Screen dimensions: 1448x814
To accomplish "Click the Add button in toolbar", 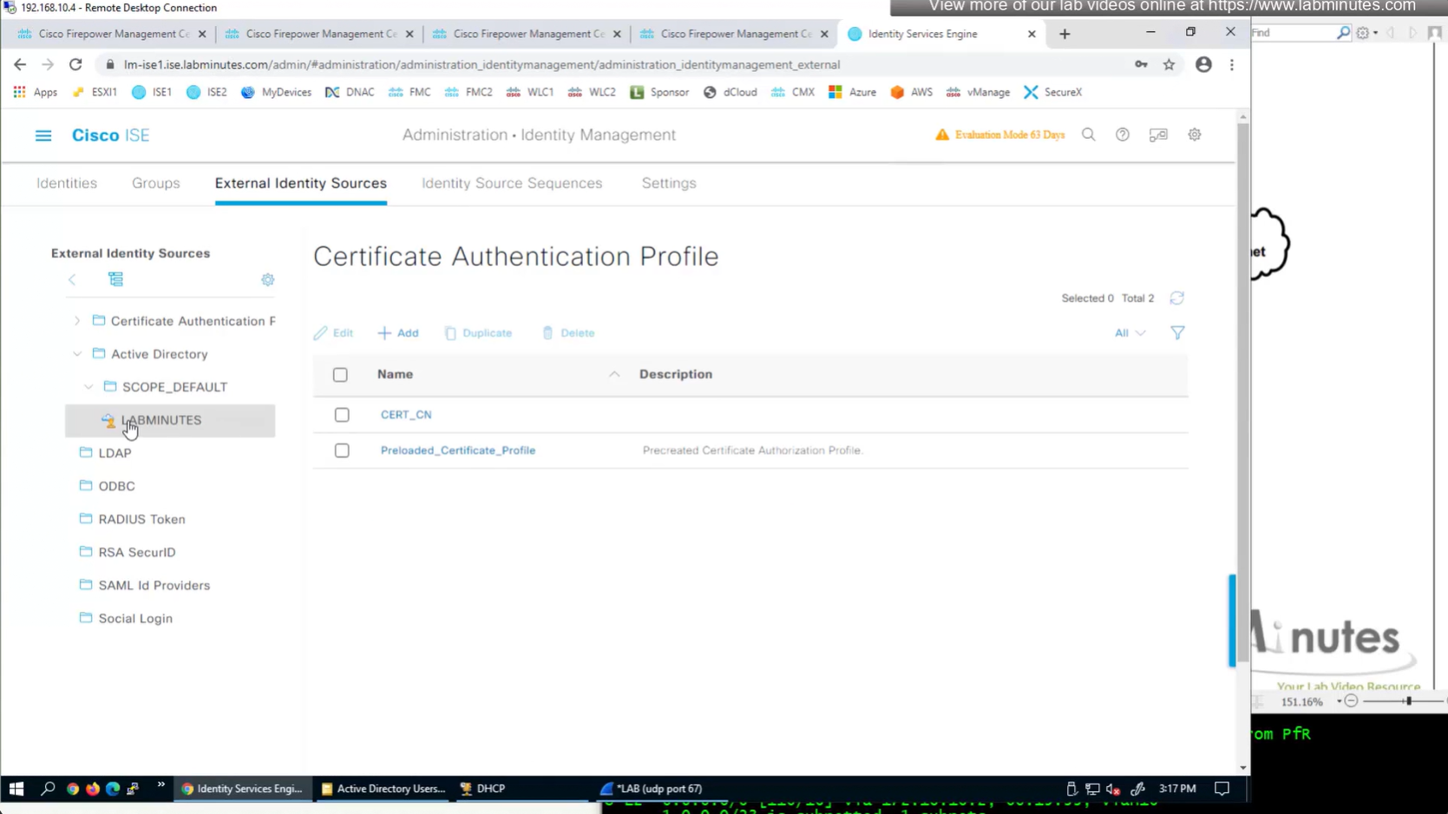I will [x=398, y=333].
